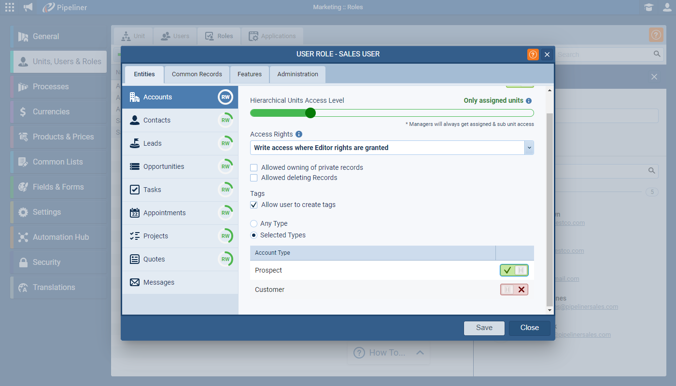
Task: Select the Contacts entity icon
Action: 135,120
